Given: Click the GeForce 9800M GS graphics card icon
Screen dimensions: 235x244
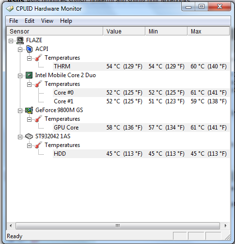Looking at the screenshot, I should 29,110.
